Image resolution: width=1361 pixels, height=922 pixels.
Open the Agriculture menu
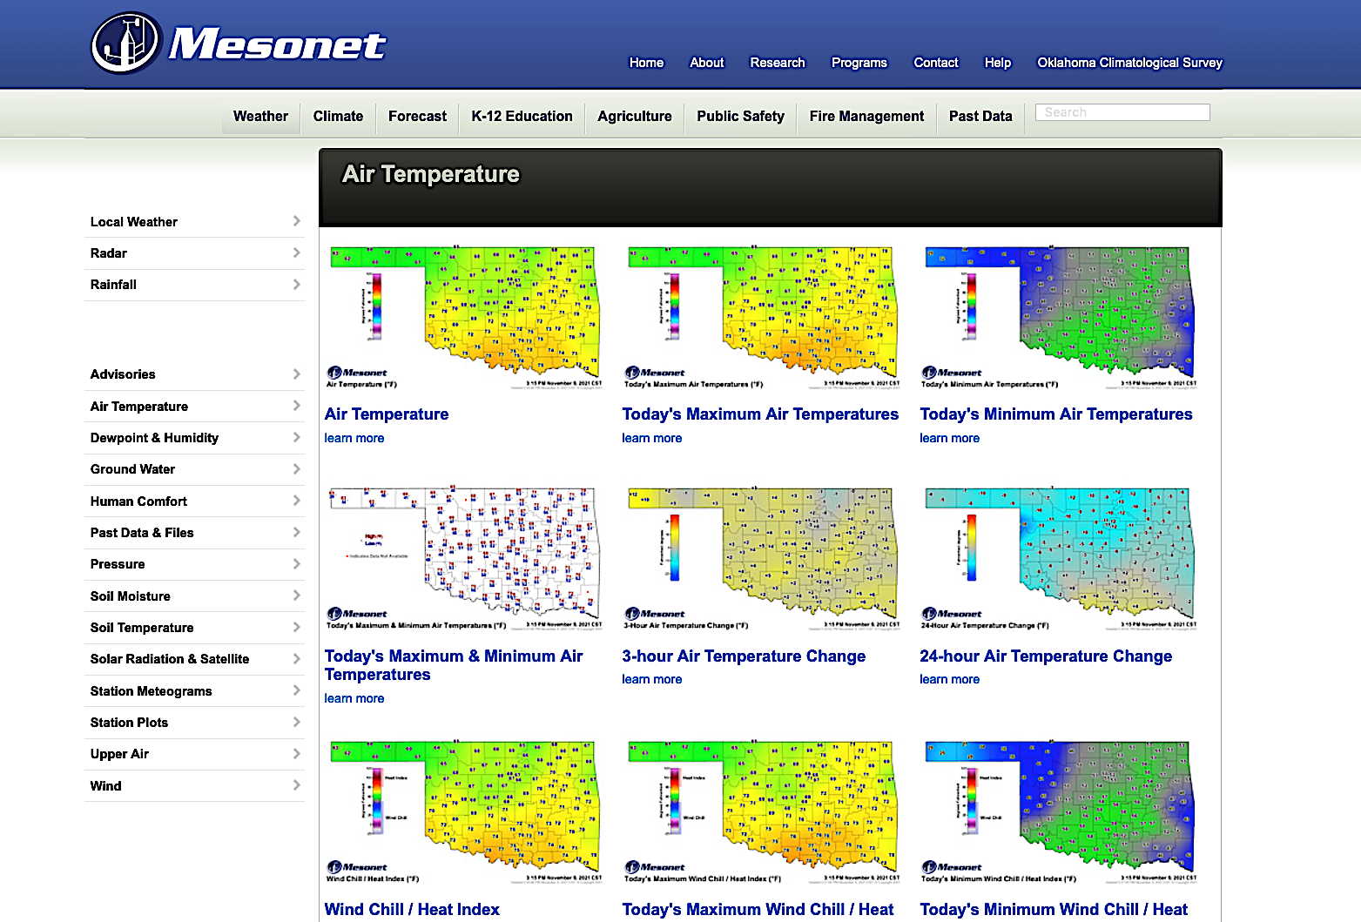[634, 117]
